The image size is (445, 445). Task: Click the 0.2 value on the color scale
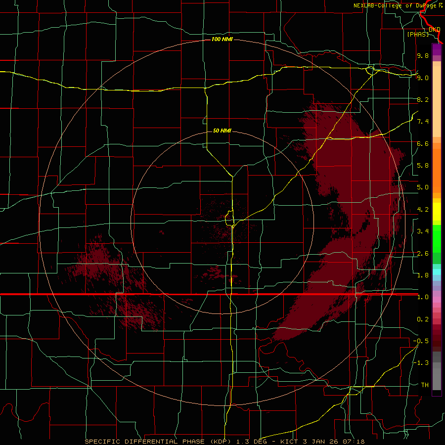click(423, 319)
